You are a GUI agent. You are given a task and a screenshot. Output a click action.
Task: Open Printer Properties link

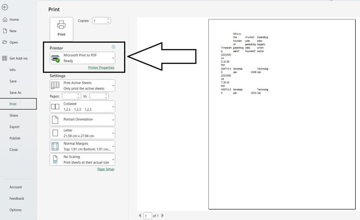(101, 68)
